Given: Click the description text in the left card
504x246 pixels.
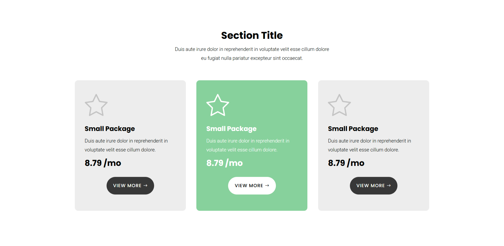Looking at the screenshot, I should tap(126, 145).
